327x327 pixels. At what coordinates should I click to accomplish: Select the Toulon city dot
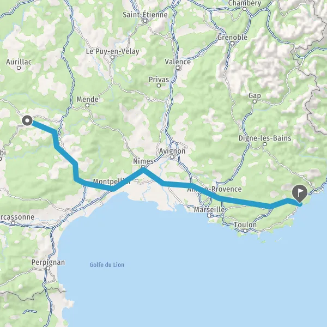(x=245, y=231)
